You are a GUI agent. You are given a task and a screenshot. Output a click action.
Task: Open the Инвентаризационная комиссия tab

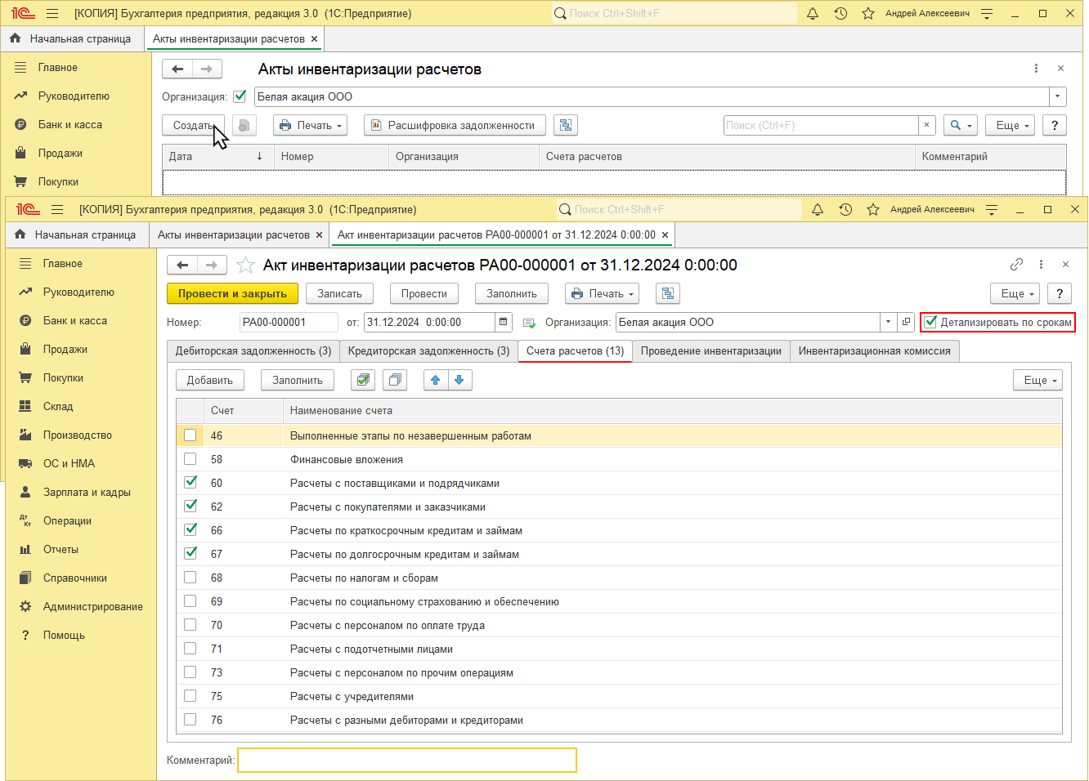click(874, 350)
